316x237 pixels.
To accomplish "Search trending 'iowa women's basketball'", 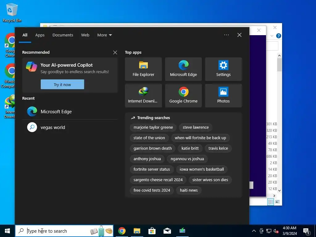I will pyautogui.click(x=202, y=169).
